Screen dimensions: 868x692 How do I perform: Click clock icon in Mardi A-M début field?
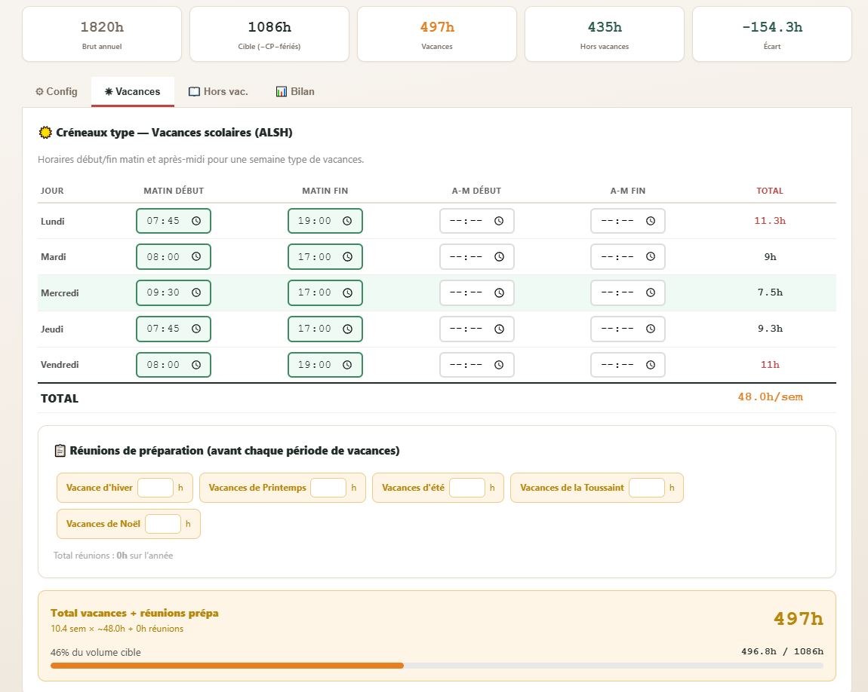[x=499, y=257]
